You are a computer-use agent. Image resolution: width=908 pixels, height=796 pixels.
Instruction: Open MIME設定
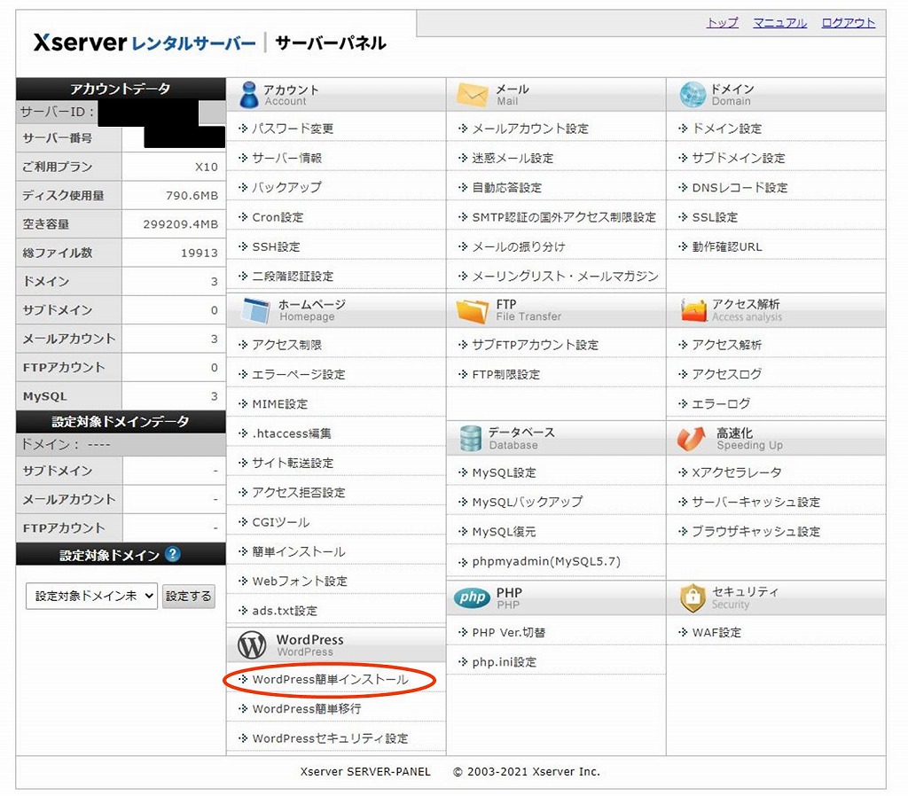pyautogui.click(x=279, y=404)
